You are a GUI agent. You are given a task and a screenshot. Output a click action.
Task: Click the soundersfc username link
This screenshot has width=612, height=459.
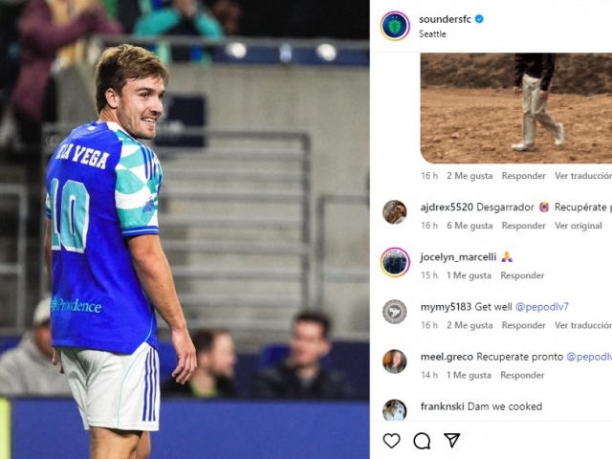tap(445, 19)
